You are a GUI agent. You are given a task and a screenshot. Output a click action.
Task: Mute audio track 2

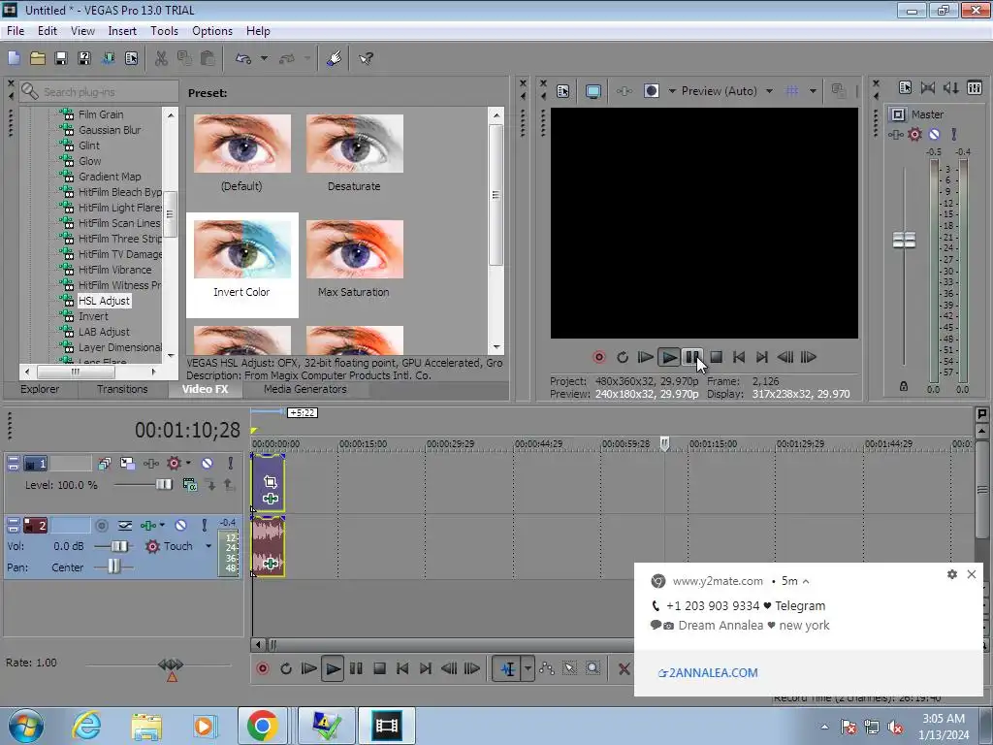pos(180,525)
